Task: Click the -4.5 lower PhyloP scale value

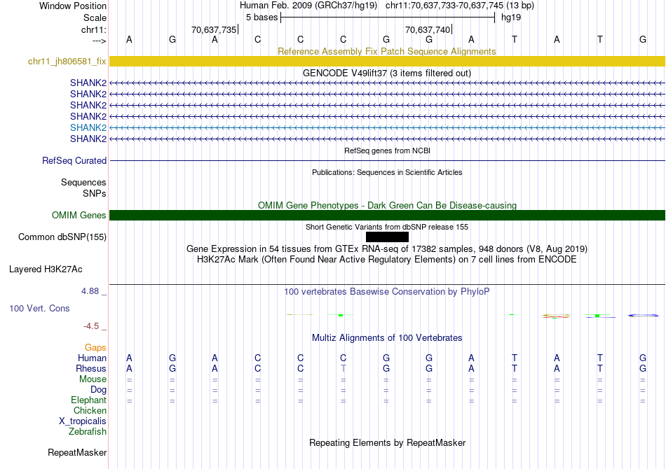Action: click(91, 326)
